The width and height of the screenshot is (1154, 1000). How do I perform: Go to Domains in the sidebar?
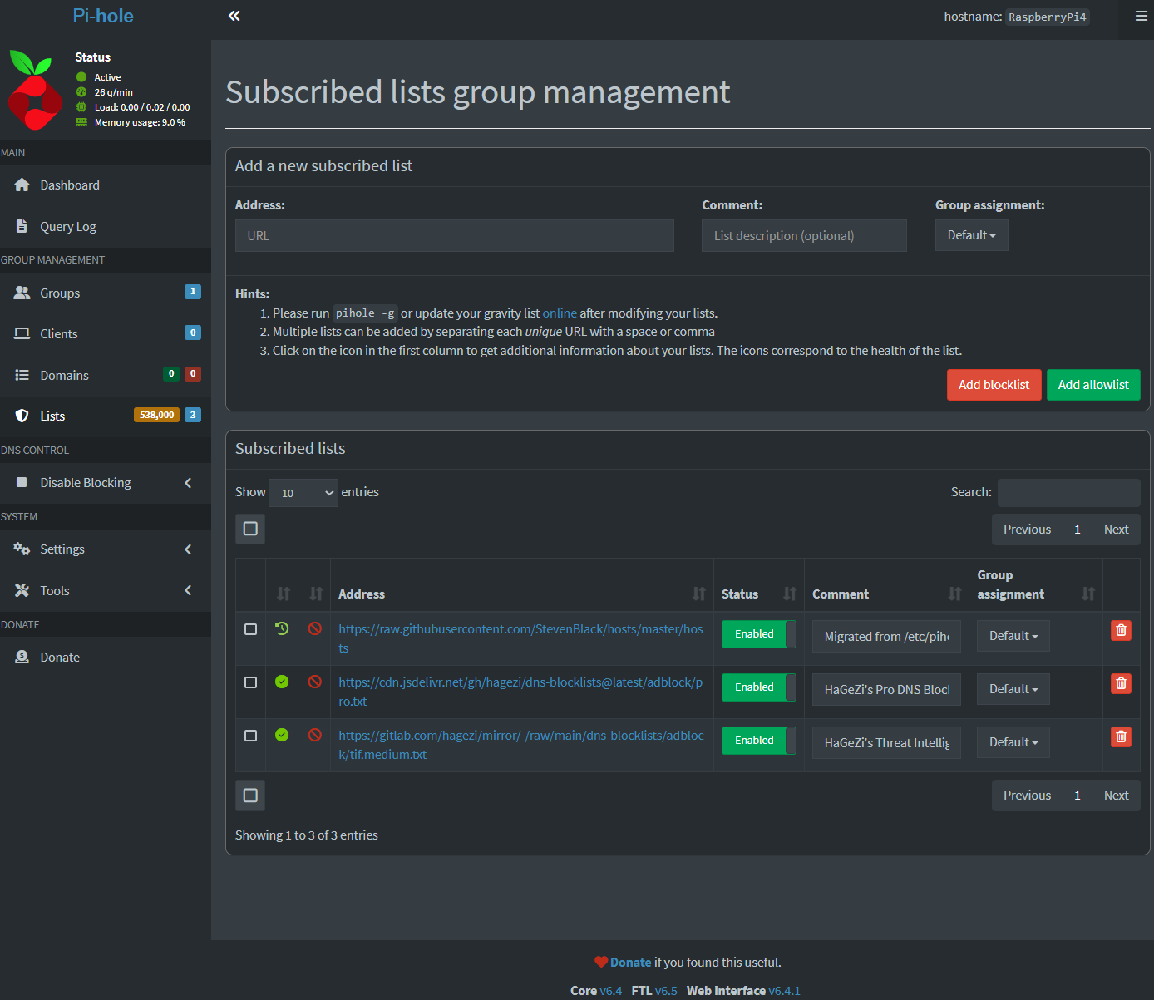[65, 376]
